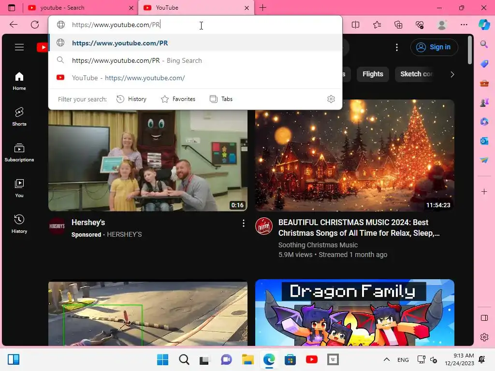Open Collections icon in Edge toolbar
Screen dimensions: 495x371
(x=398, y=25)
